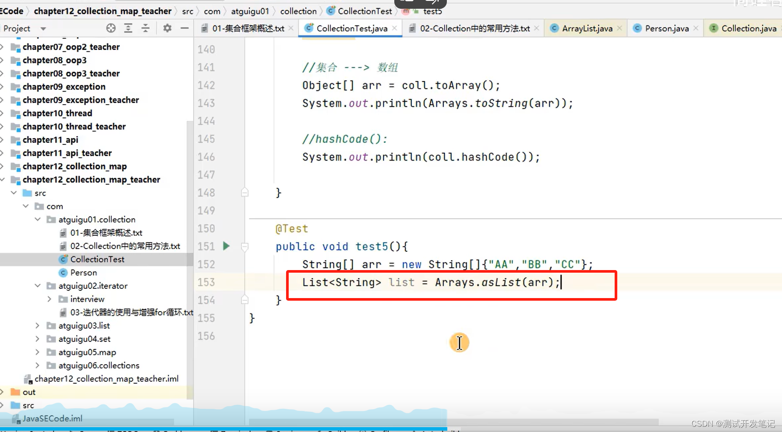Open 01-集合框架概述.txt in project tree
The image size is (782, 432).
(x=106, y=232)
